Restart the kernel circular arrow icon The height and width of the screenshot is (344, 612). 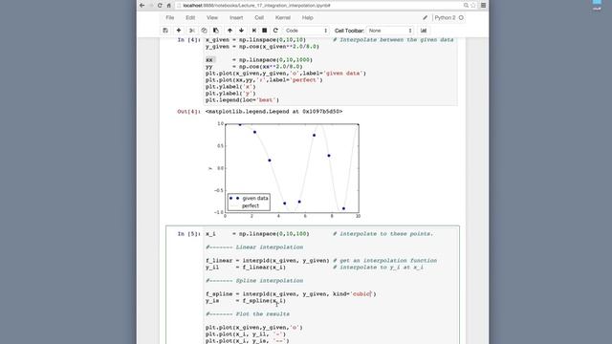[275, 31]
